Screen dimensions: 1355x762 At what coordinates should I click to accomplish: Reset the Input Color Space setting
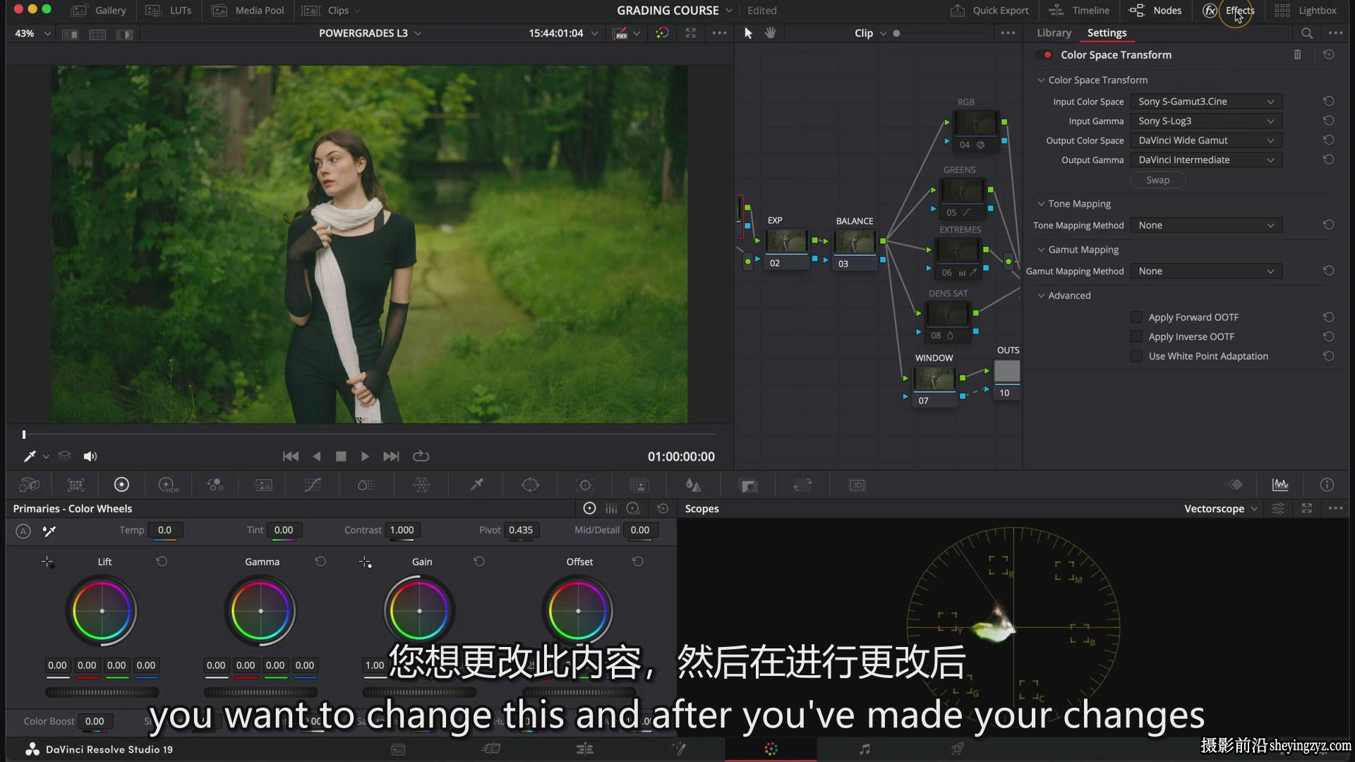(x=1328, y=102)
